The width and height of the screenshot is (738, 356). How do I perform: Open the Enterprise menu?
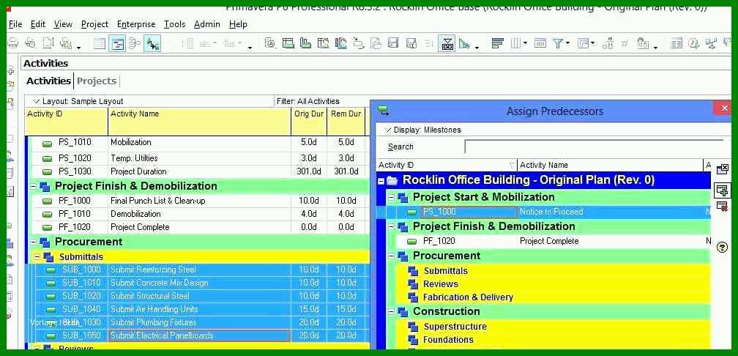coord(136,24)
